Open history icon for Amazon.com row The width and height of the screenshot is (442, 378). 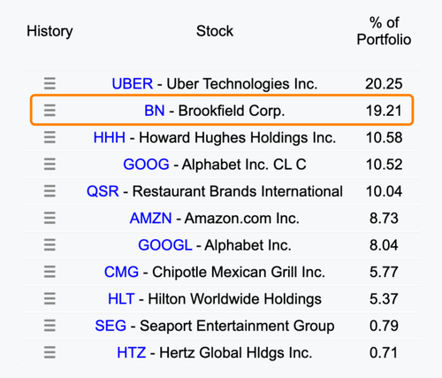[50, 218]
